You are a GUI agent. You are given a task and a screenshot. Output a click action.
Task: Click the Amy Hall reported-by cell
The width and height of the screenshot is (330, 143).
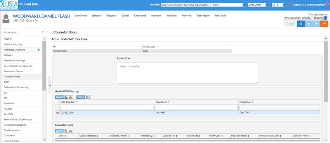tap(196, 113)
